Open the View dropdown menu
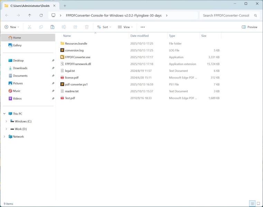 tap(125, 27)
